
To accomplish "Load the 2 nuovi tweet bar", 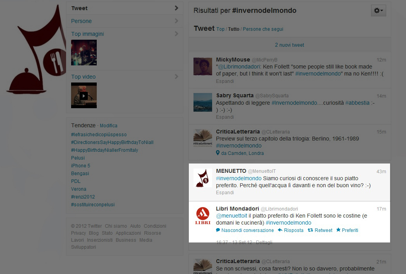I will point(290,45).
